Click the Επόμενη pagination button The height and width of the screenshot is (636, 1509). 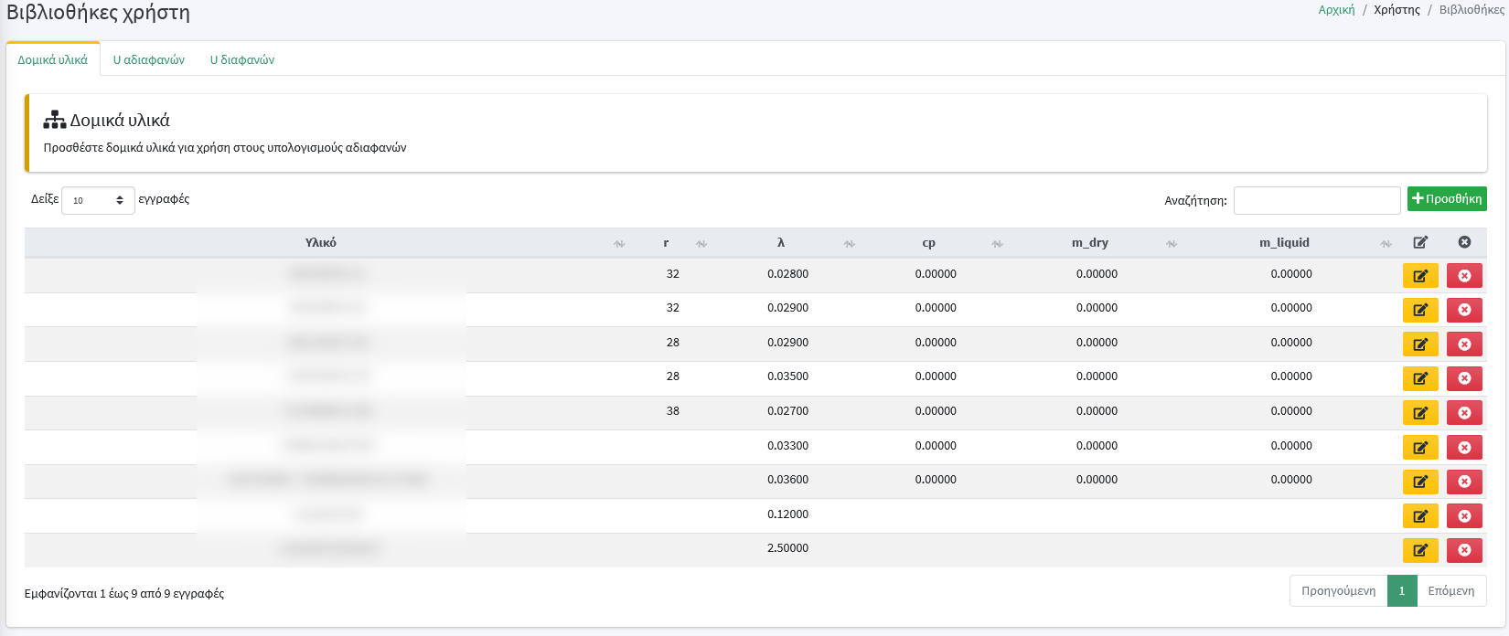[1450, 591]
